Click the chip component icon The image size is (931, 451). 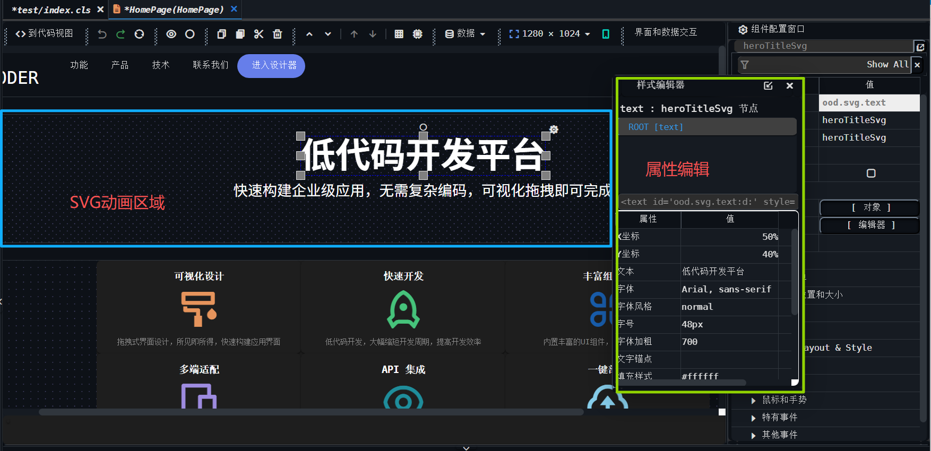418,34
